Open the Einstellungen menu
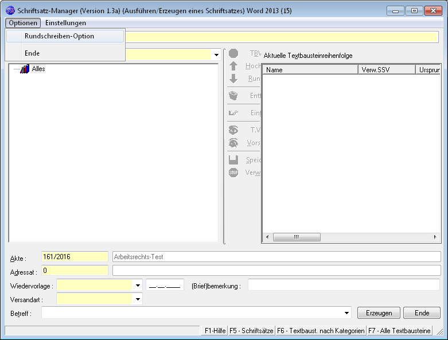The height and width of the screenshot is (340, 448). [65, 23]
